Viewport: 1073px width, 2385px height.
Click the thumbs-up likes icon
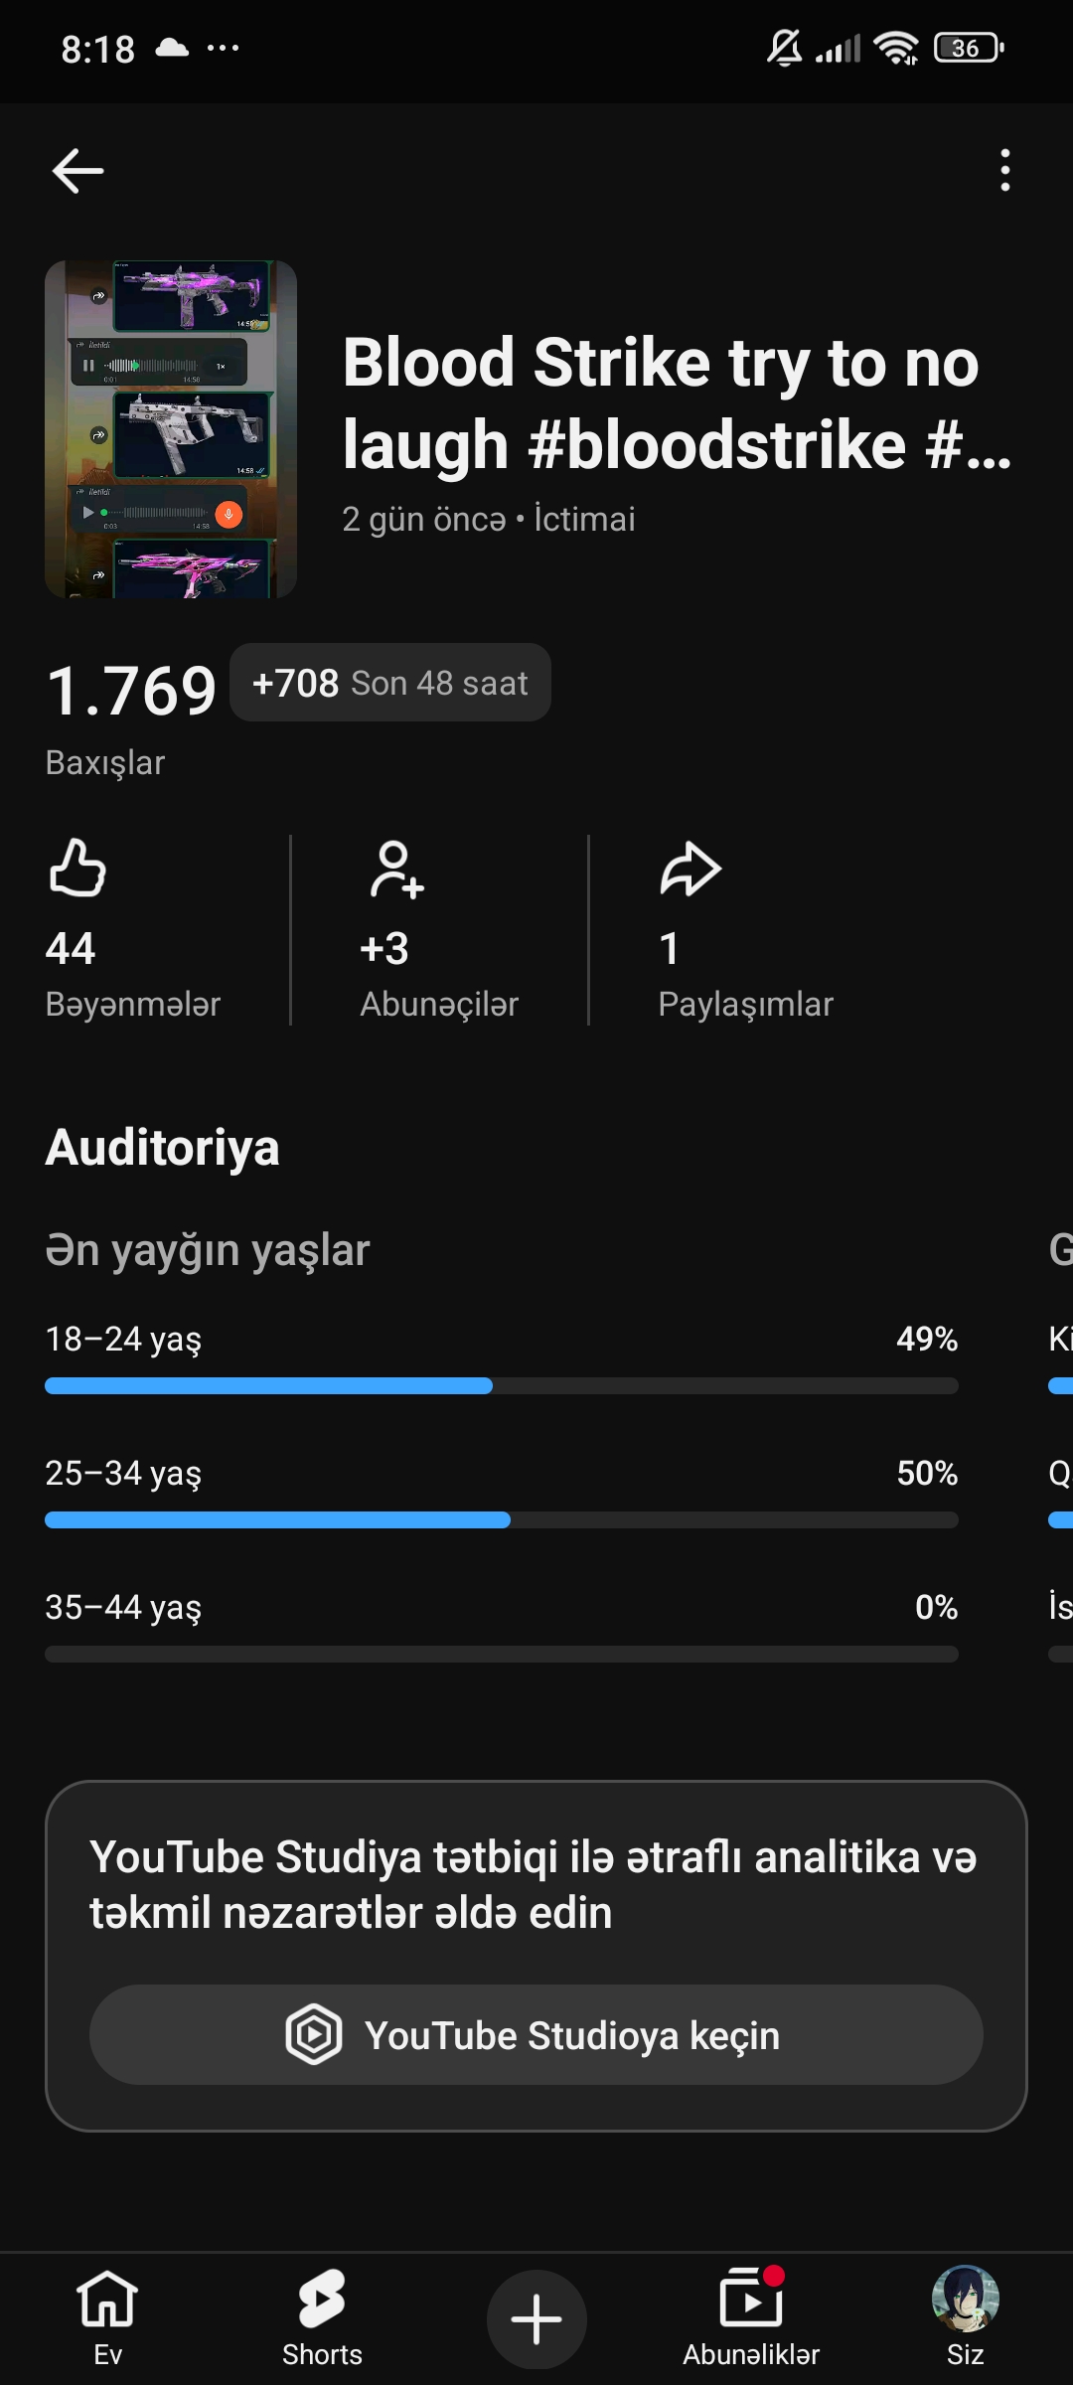pos(77,868)
